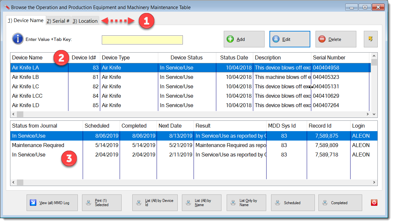
Task: Click the Edit button
Action: [290, 39]
